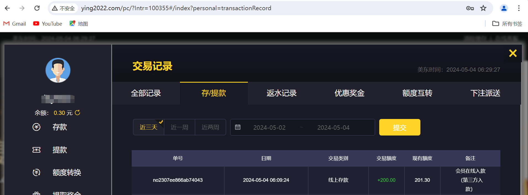The image size is (528, 195).
Task: Set start date field 2024-05-02
Action: (x=269, y=128)
